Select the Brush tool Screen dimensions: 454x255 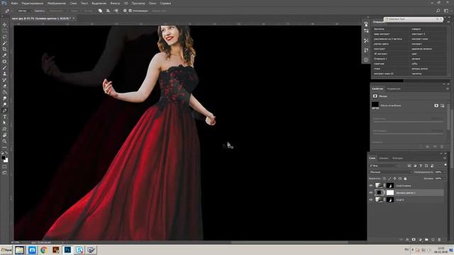4,68
